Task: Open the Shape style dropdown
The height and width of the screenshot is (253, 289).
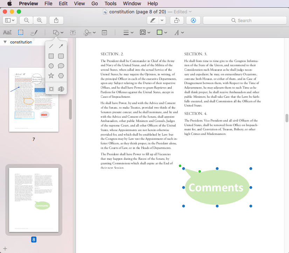Action: tap(127, 32)
